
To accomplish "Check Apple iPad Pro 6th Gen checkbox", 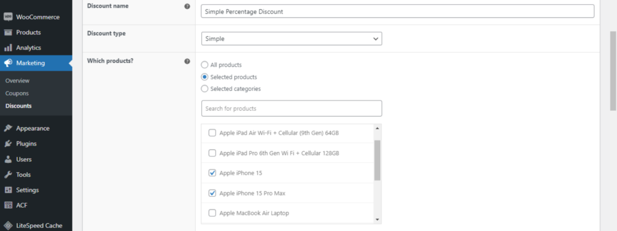I will (x=212, y=153).
